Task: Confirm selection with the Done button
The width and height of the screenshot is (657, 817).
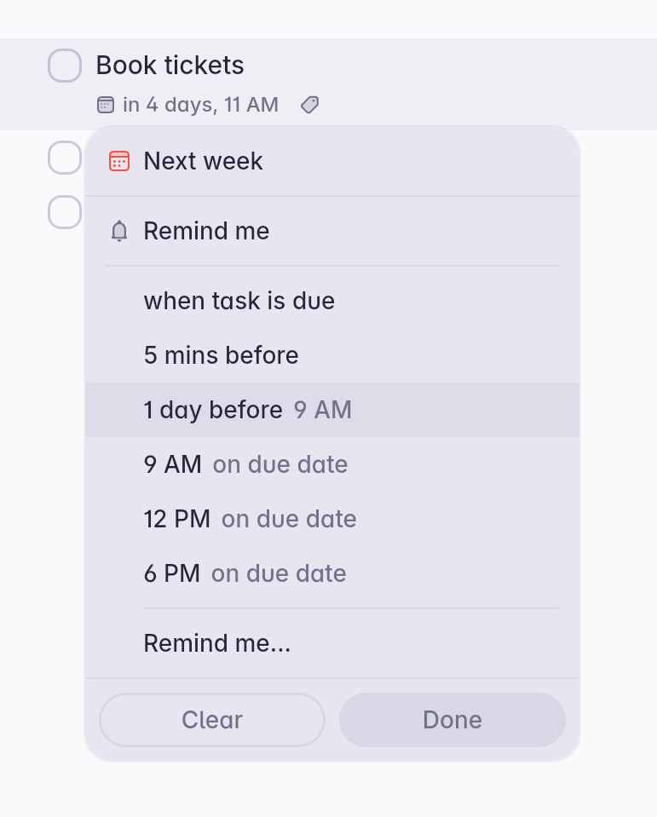Action: (x=452, y=720)
